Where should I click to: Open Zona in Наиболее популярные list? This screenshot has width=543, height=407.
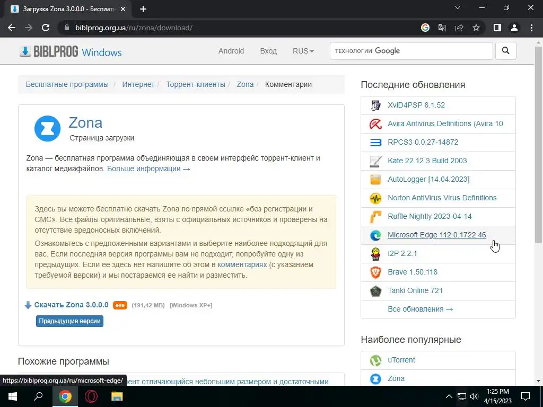tap(396, 378)
